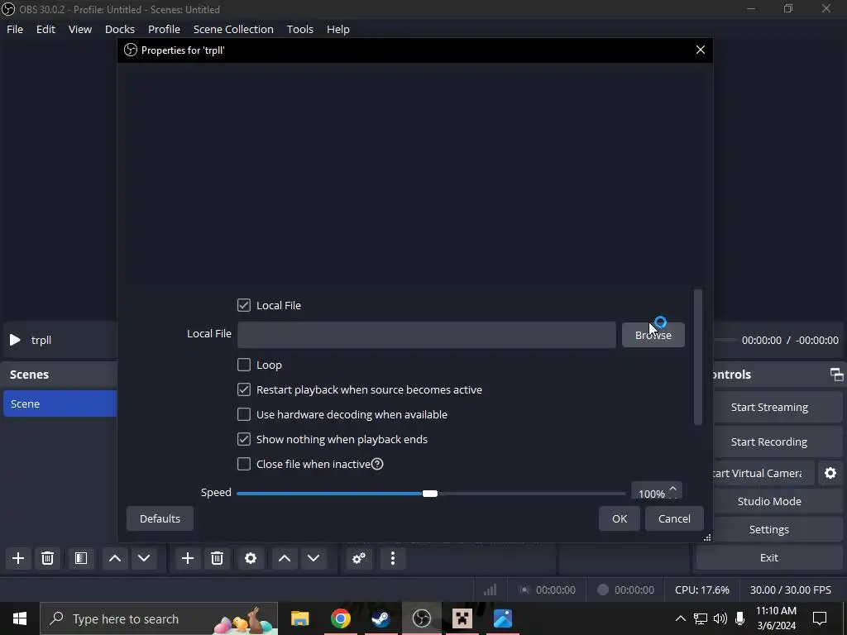Open Minecraft from taskbar
847x635 pixels.
click(462, 618)
